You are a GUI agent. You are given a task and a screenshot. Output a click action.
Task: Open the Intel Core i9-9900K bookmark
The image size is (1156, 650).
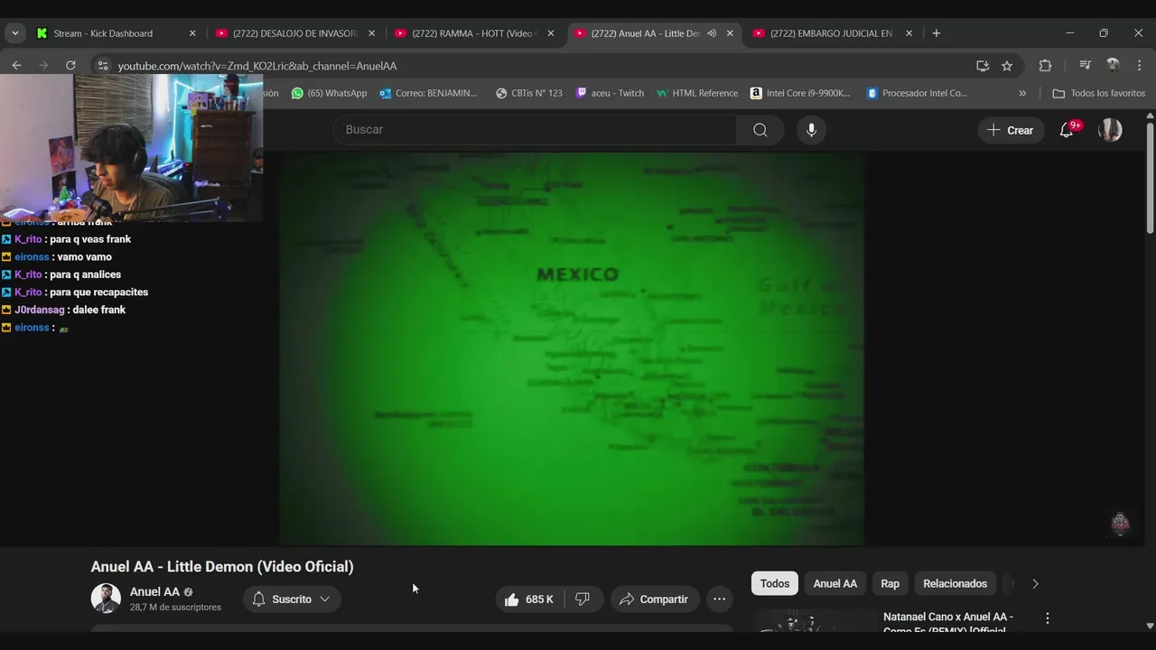click(801, 93)
